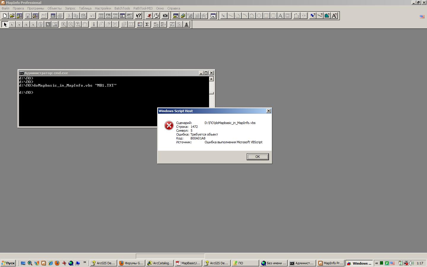The width and height of the screenshot is (427, 267).
Task: Click the New Table icon in toolbar
Action: click(5, 16)
